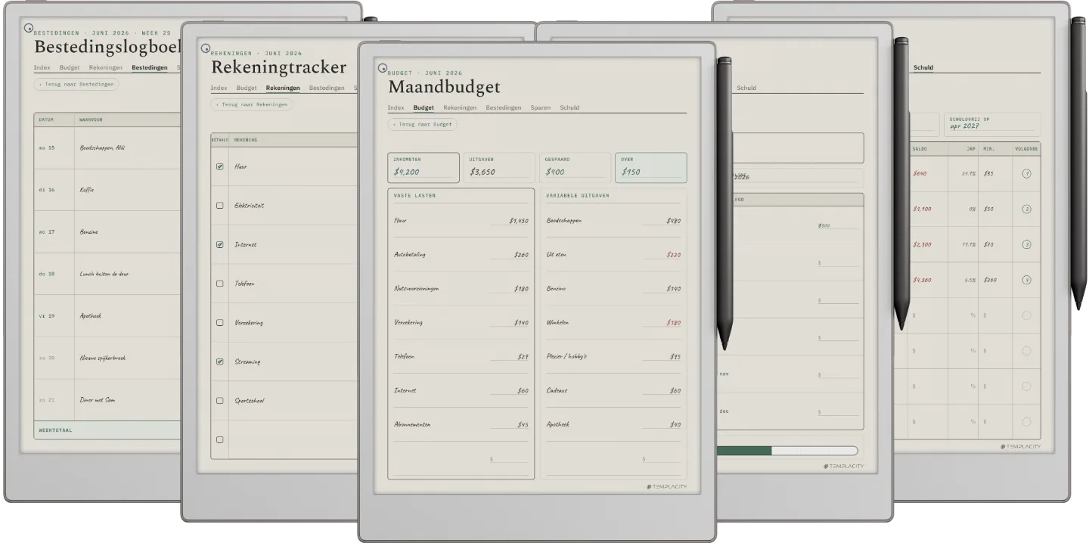Uncheck the Internet paid checkbox
Screen dimensions: 1089x543
pos(220,244)
